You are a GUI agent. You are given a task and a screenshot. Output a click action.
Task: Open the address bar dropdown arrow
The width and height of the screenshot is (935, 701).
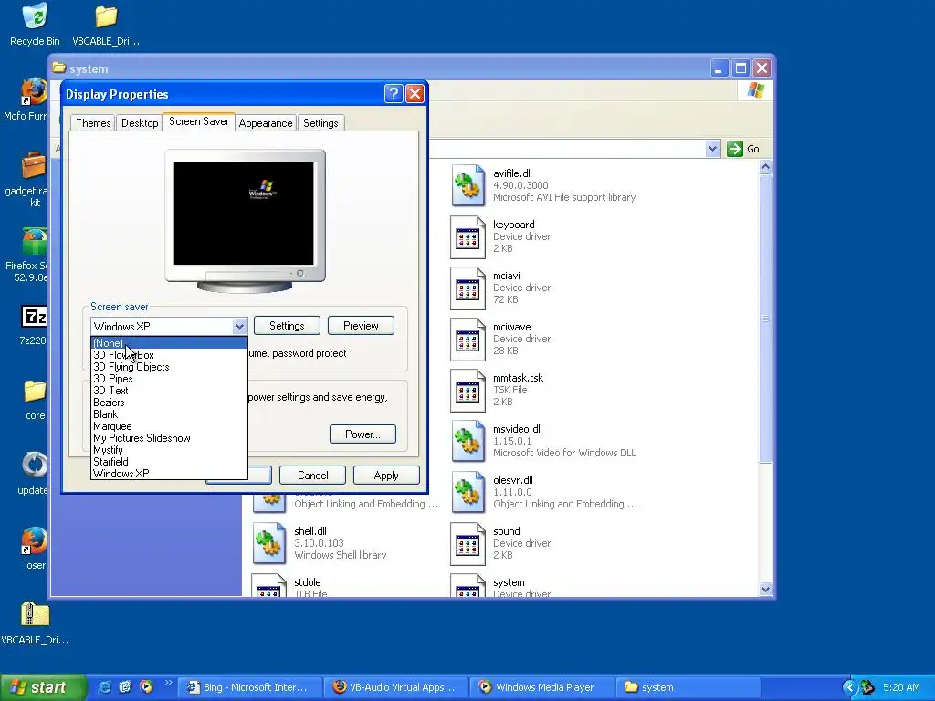click(712, 149)
